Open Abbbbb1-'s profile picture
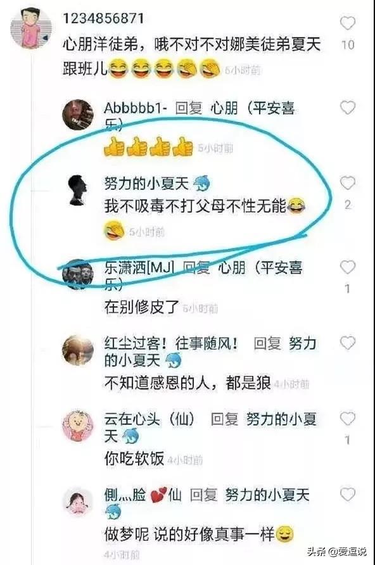The image size is (375, 565). (78, 115)
